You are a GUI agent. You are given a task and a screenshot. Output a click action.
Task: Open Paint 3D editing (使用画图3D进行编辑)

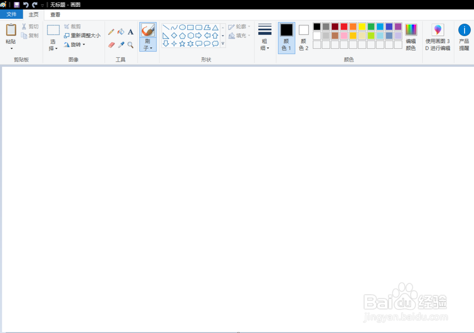pos(438,37)
